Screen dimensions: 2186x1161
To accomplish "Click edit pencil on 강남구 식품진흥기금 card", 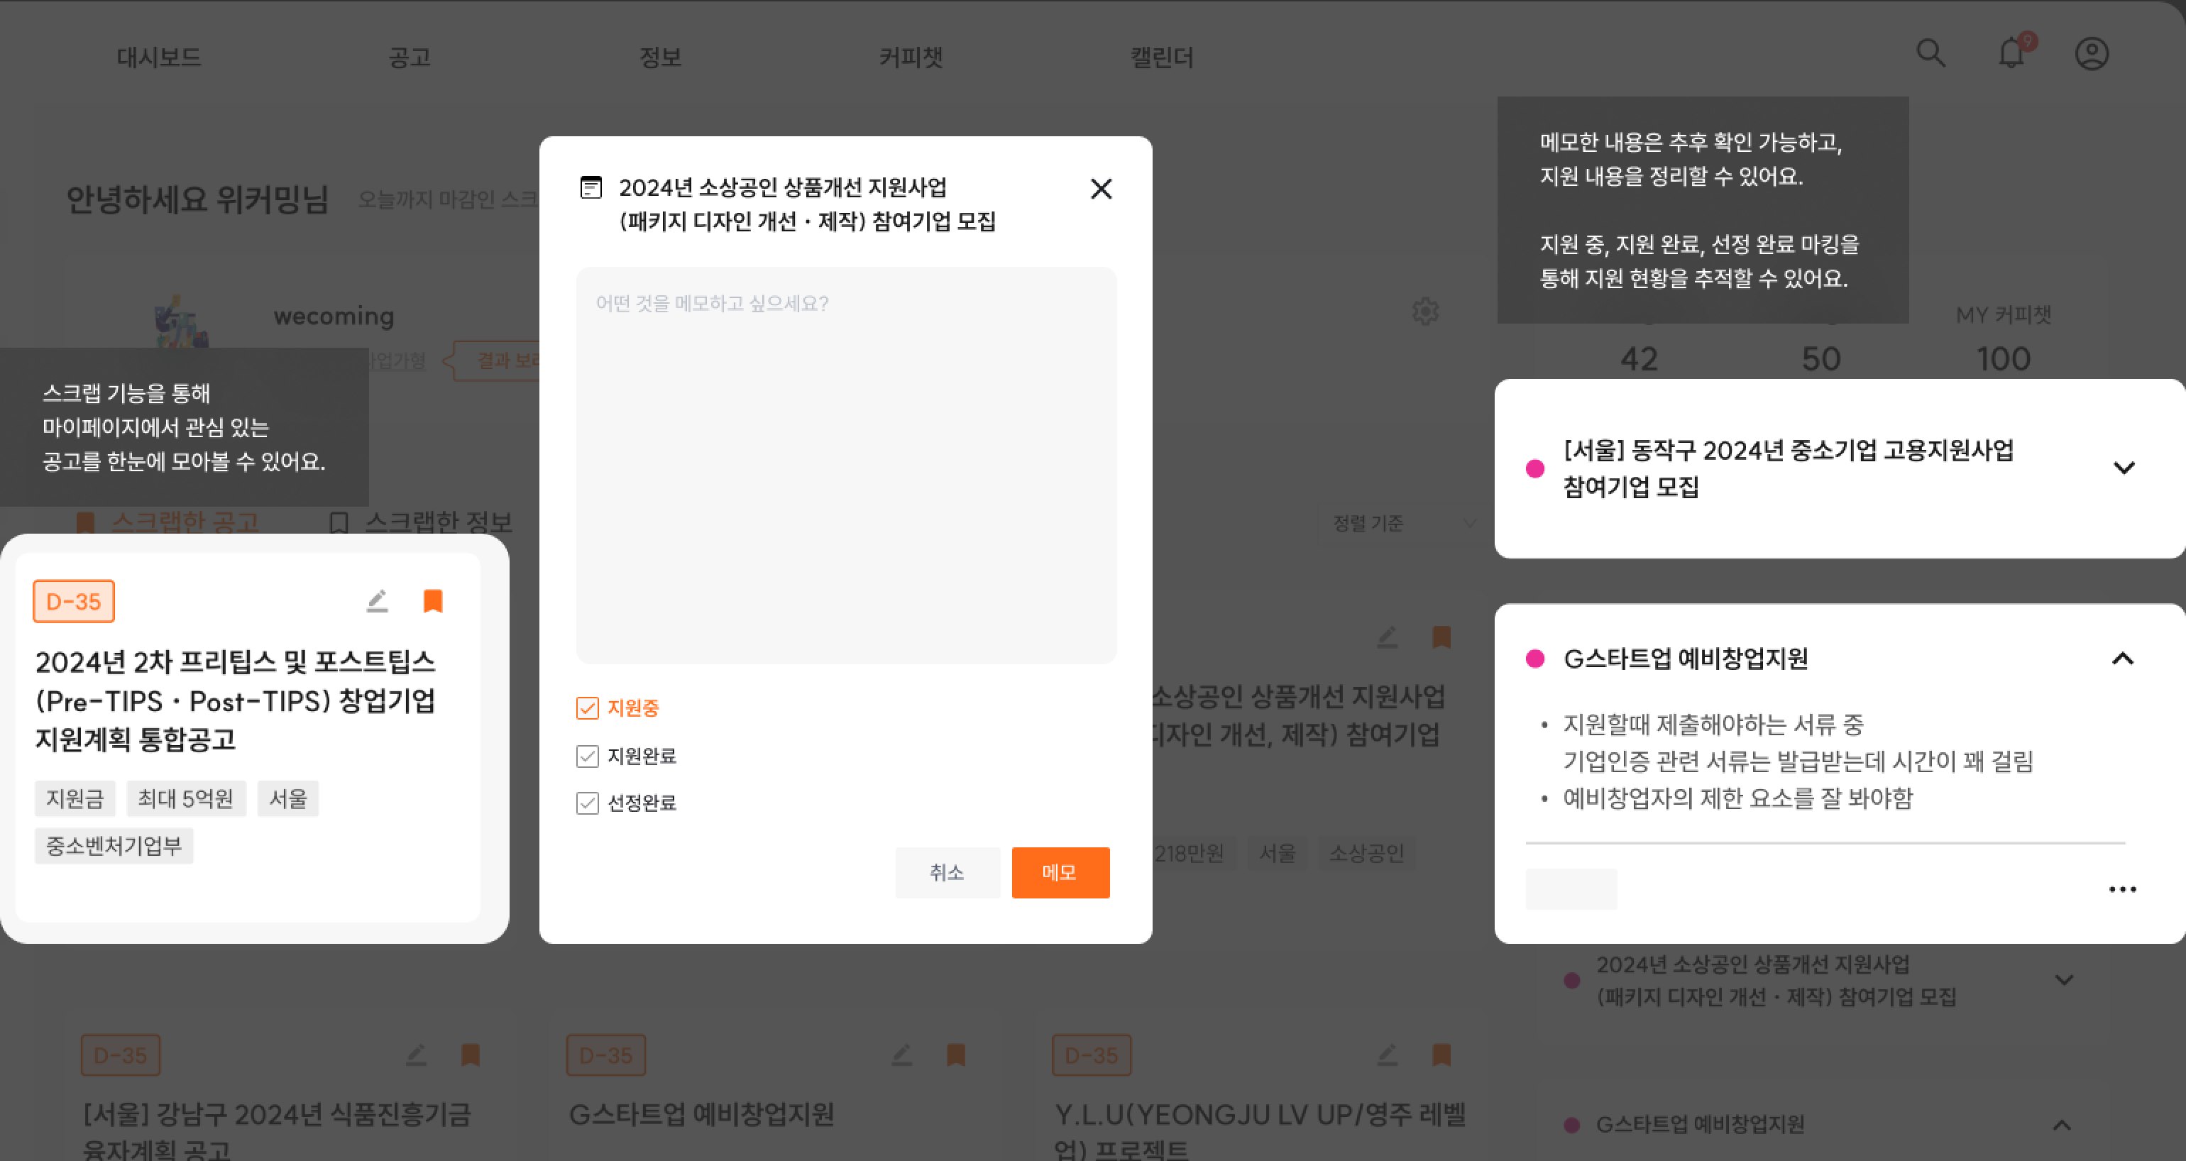I will point(416,1055).
